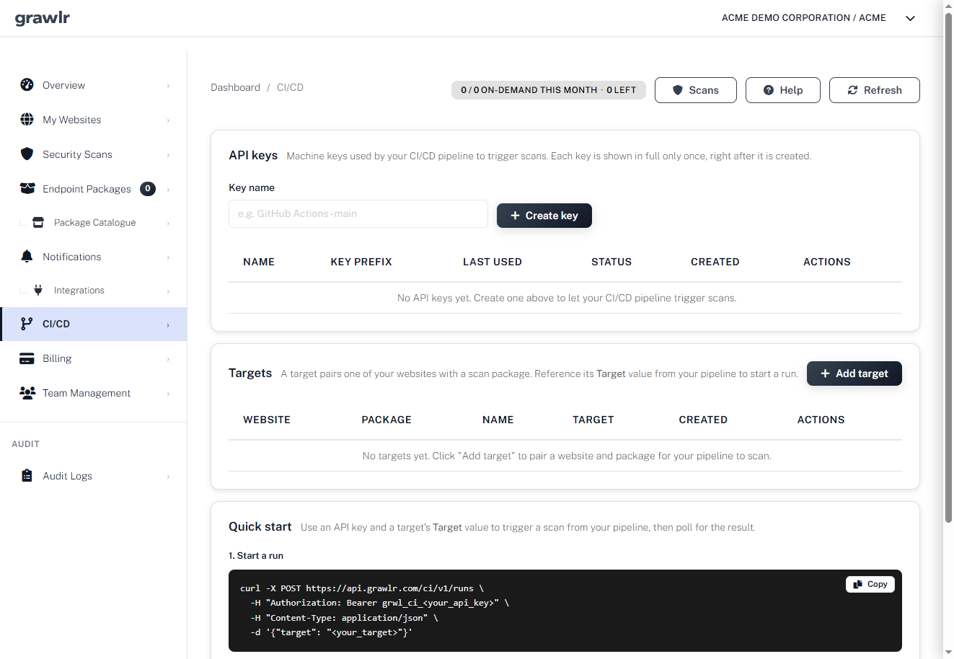The image size is (954, 659).
Task: Click the CI/CD breadcrumb text
Action: coord(290,87)
